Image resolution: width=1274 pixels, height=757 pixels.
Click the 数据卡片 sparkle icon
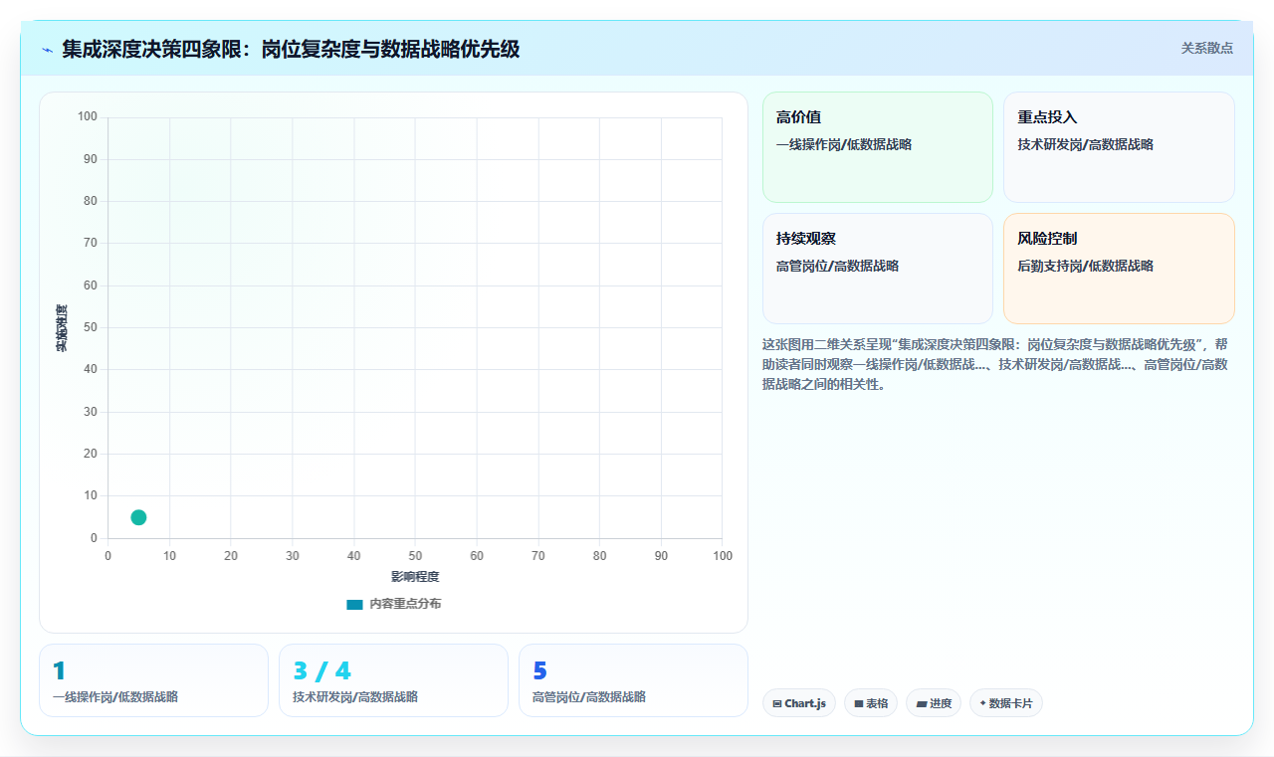983,703
